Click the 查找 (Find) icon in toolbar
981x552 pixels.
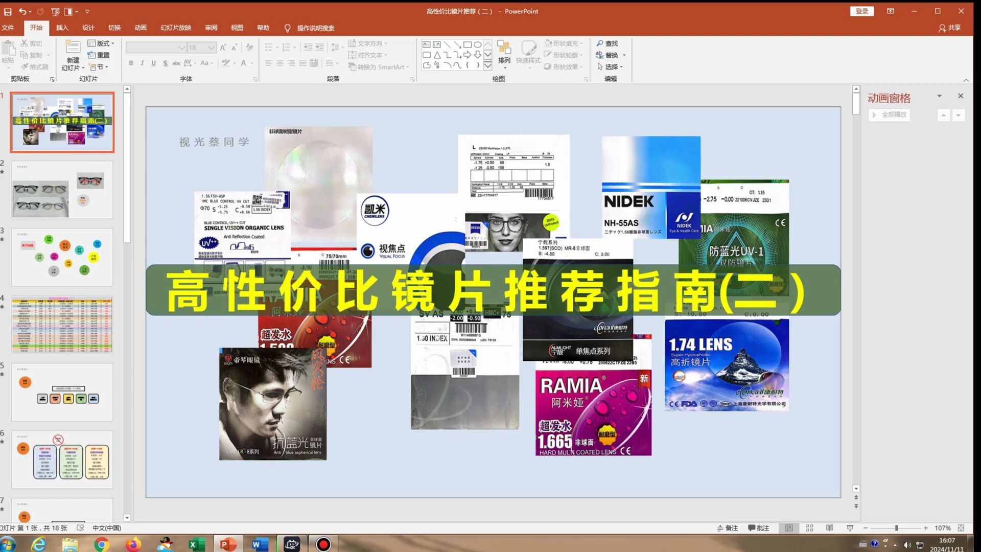606,42
